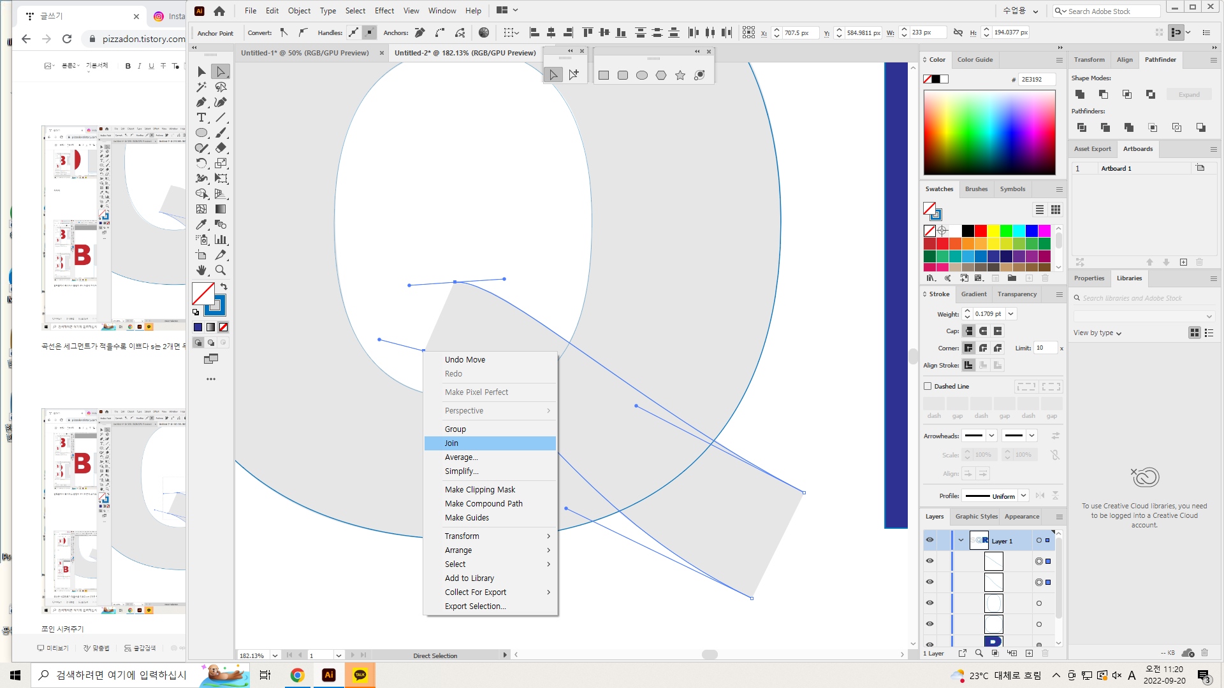Open the Effect menu
Screen dimensions: 1224x688
pos(384,11)
